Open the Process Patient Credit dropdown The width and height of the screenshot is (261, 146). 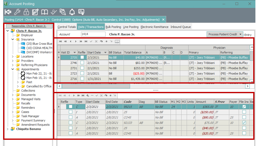click(x=241, y=34)
